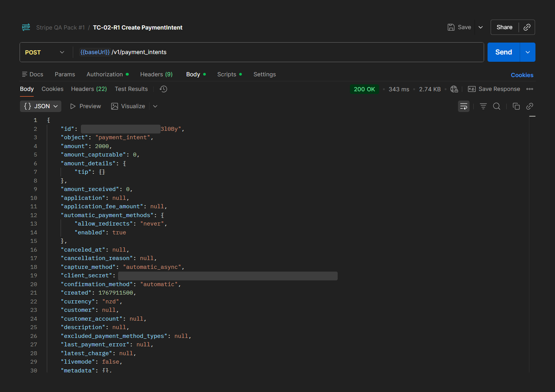Select the request Body tab
555x392 pixels.
point(196,74)
